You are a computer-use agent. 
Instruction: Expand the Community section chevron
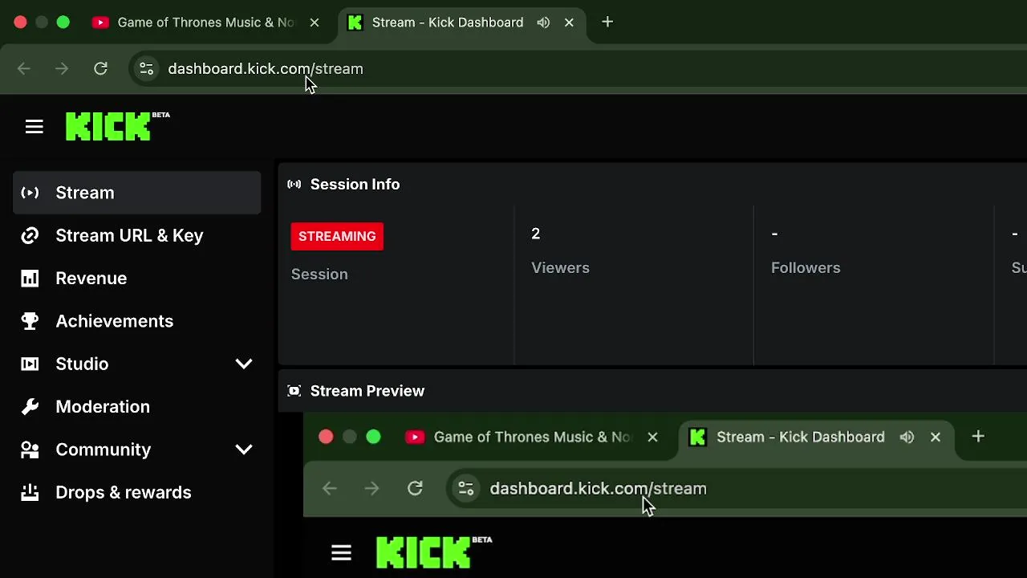click(244, 450)
